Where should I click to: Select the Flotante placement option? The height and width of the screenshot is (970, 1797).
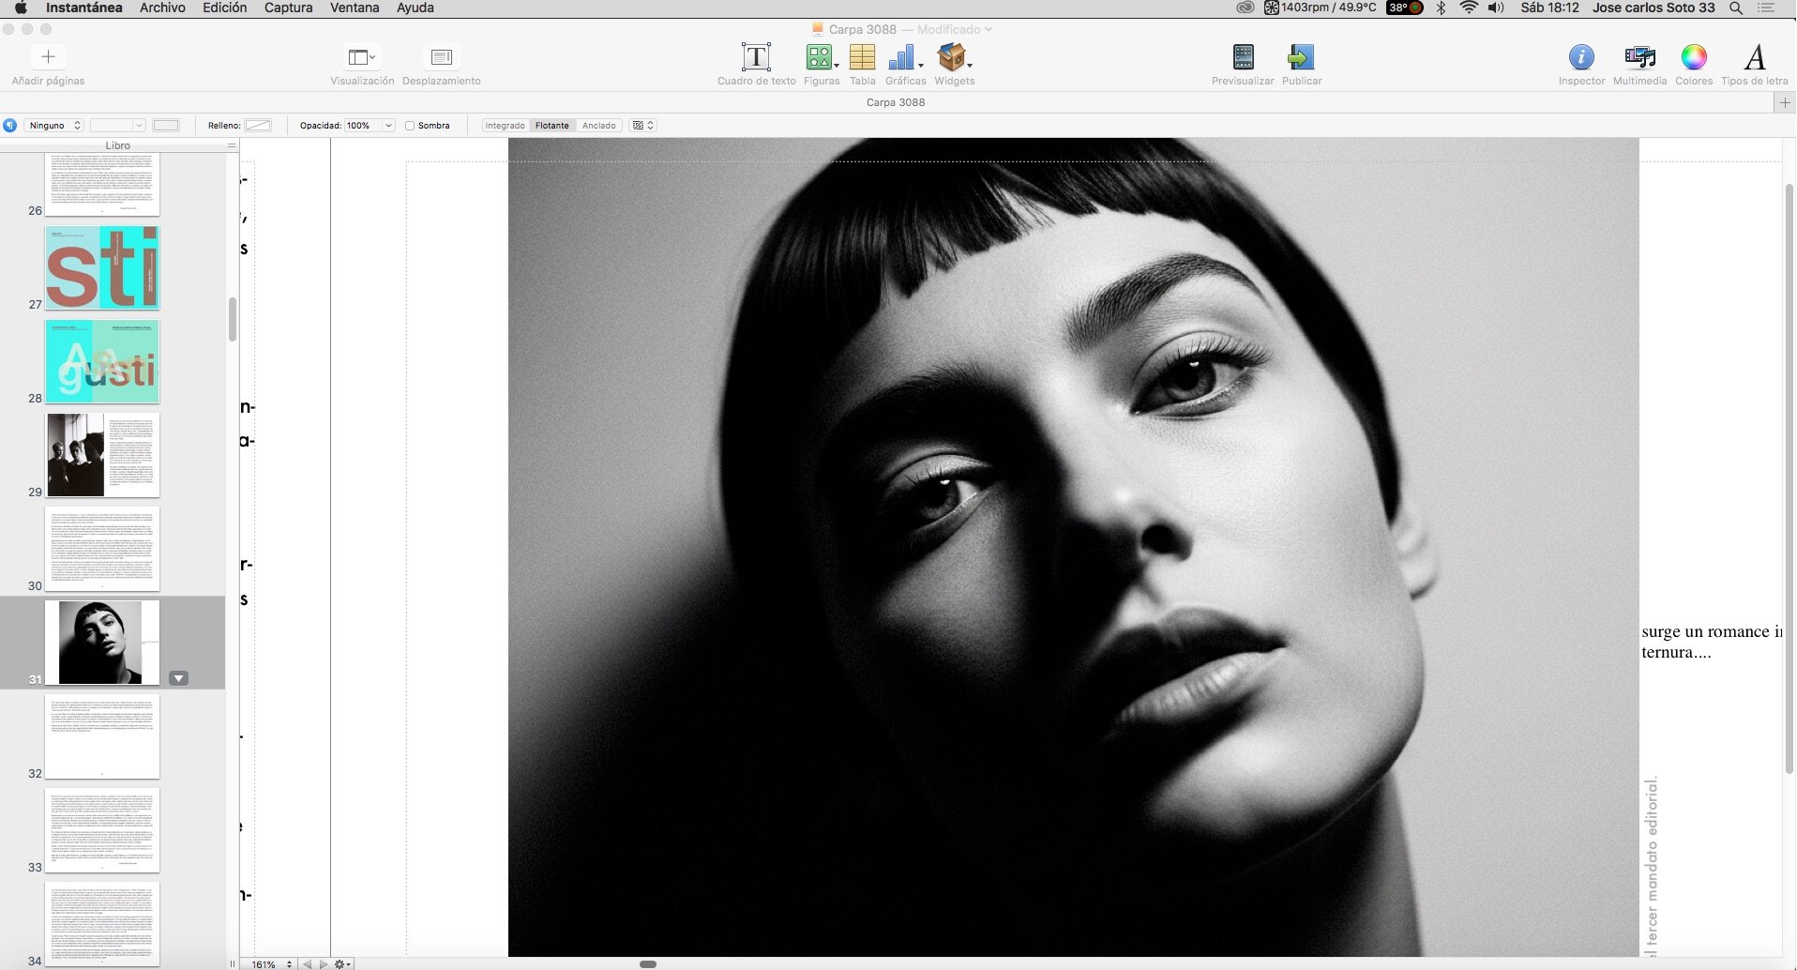pos(552,126)
